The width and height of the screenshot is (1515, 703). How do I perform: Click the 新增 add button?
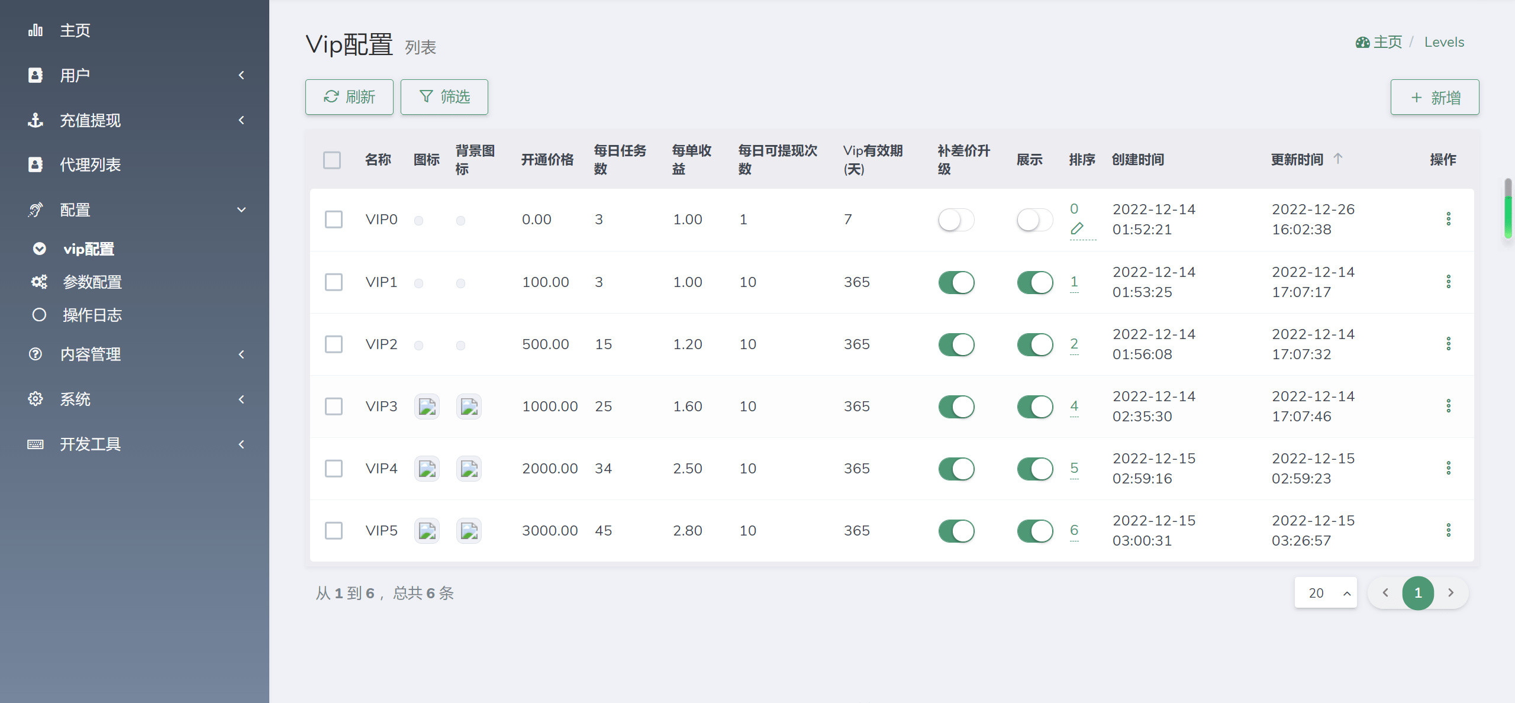tap(1435, 98)
